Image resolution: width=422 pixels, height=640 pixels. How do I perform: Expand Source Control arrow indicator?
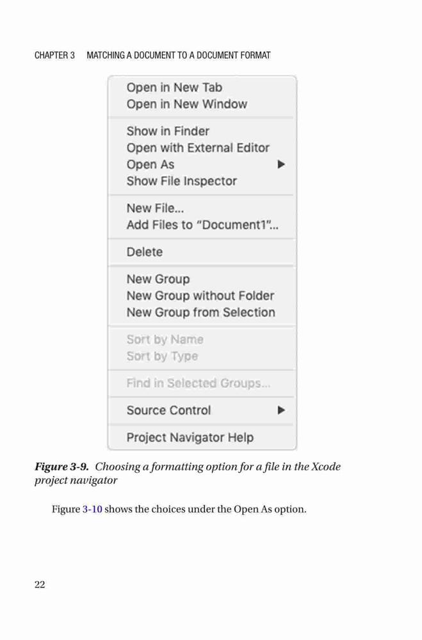(281, 410)
